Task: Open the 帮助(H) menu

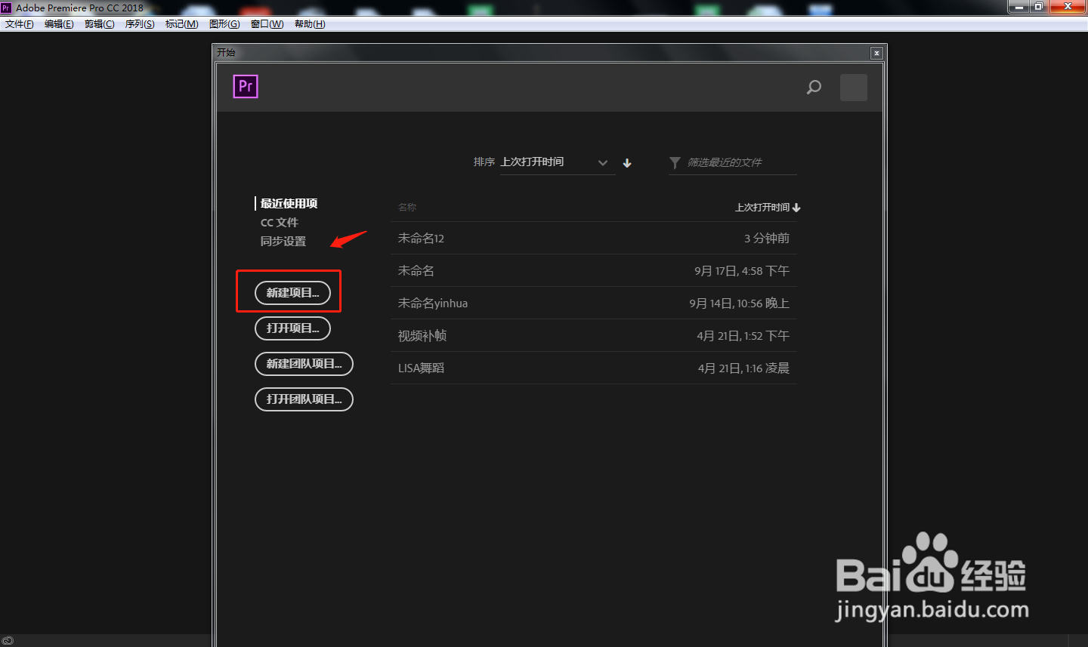Action: 310,24
